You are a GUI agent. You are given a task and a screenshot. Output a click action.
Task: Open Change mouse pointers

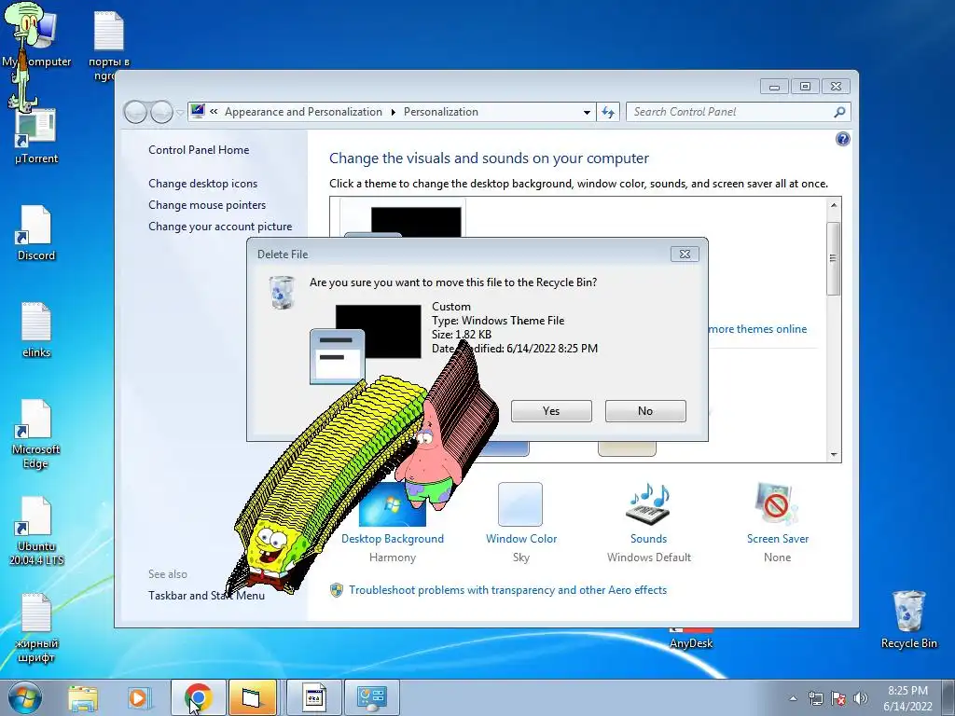click(x=207, y=204)
